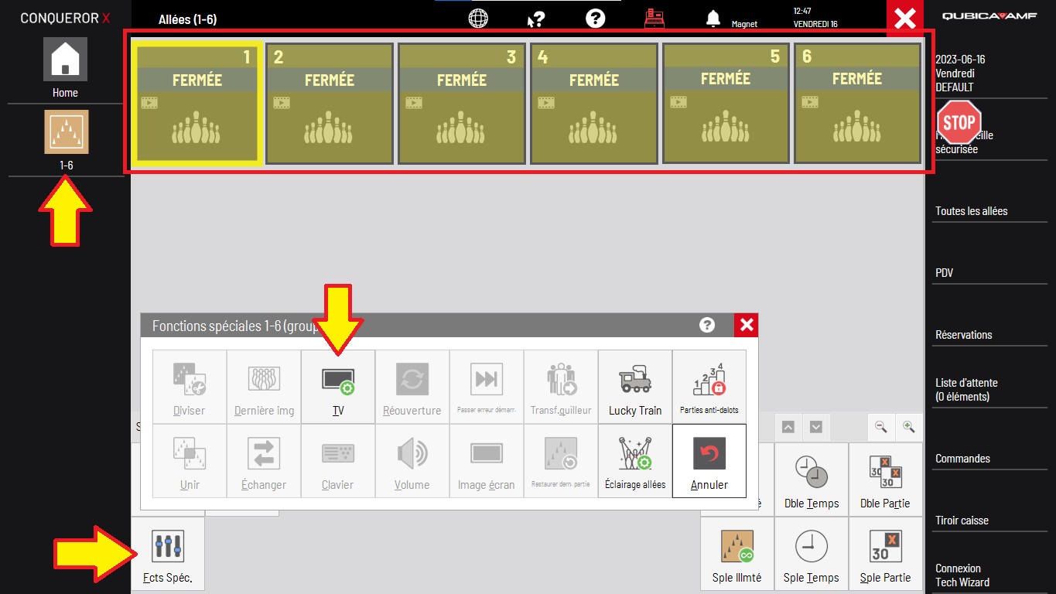Click Annuler in special functions dialog
This screenshot has height=594, width=1056.
(x=709, y=461)
